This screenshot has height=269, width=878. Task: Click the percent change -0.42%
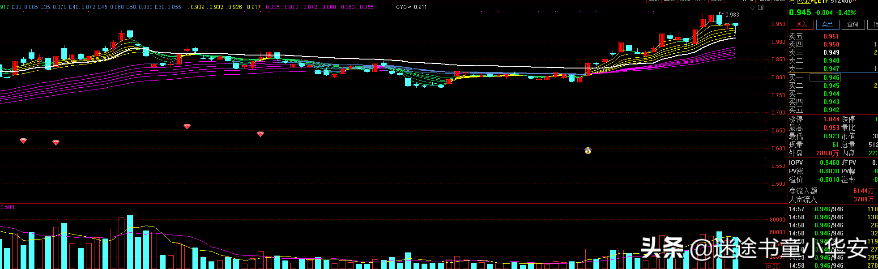pos(846,13)
